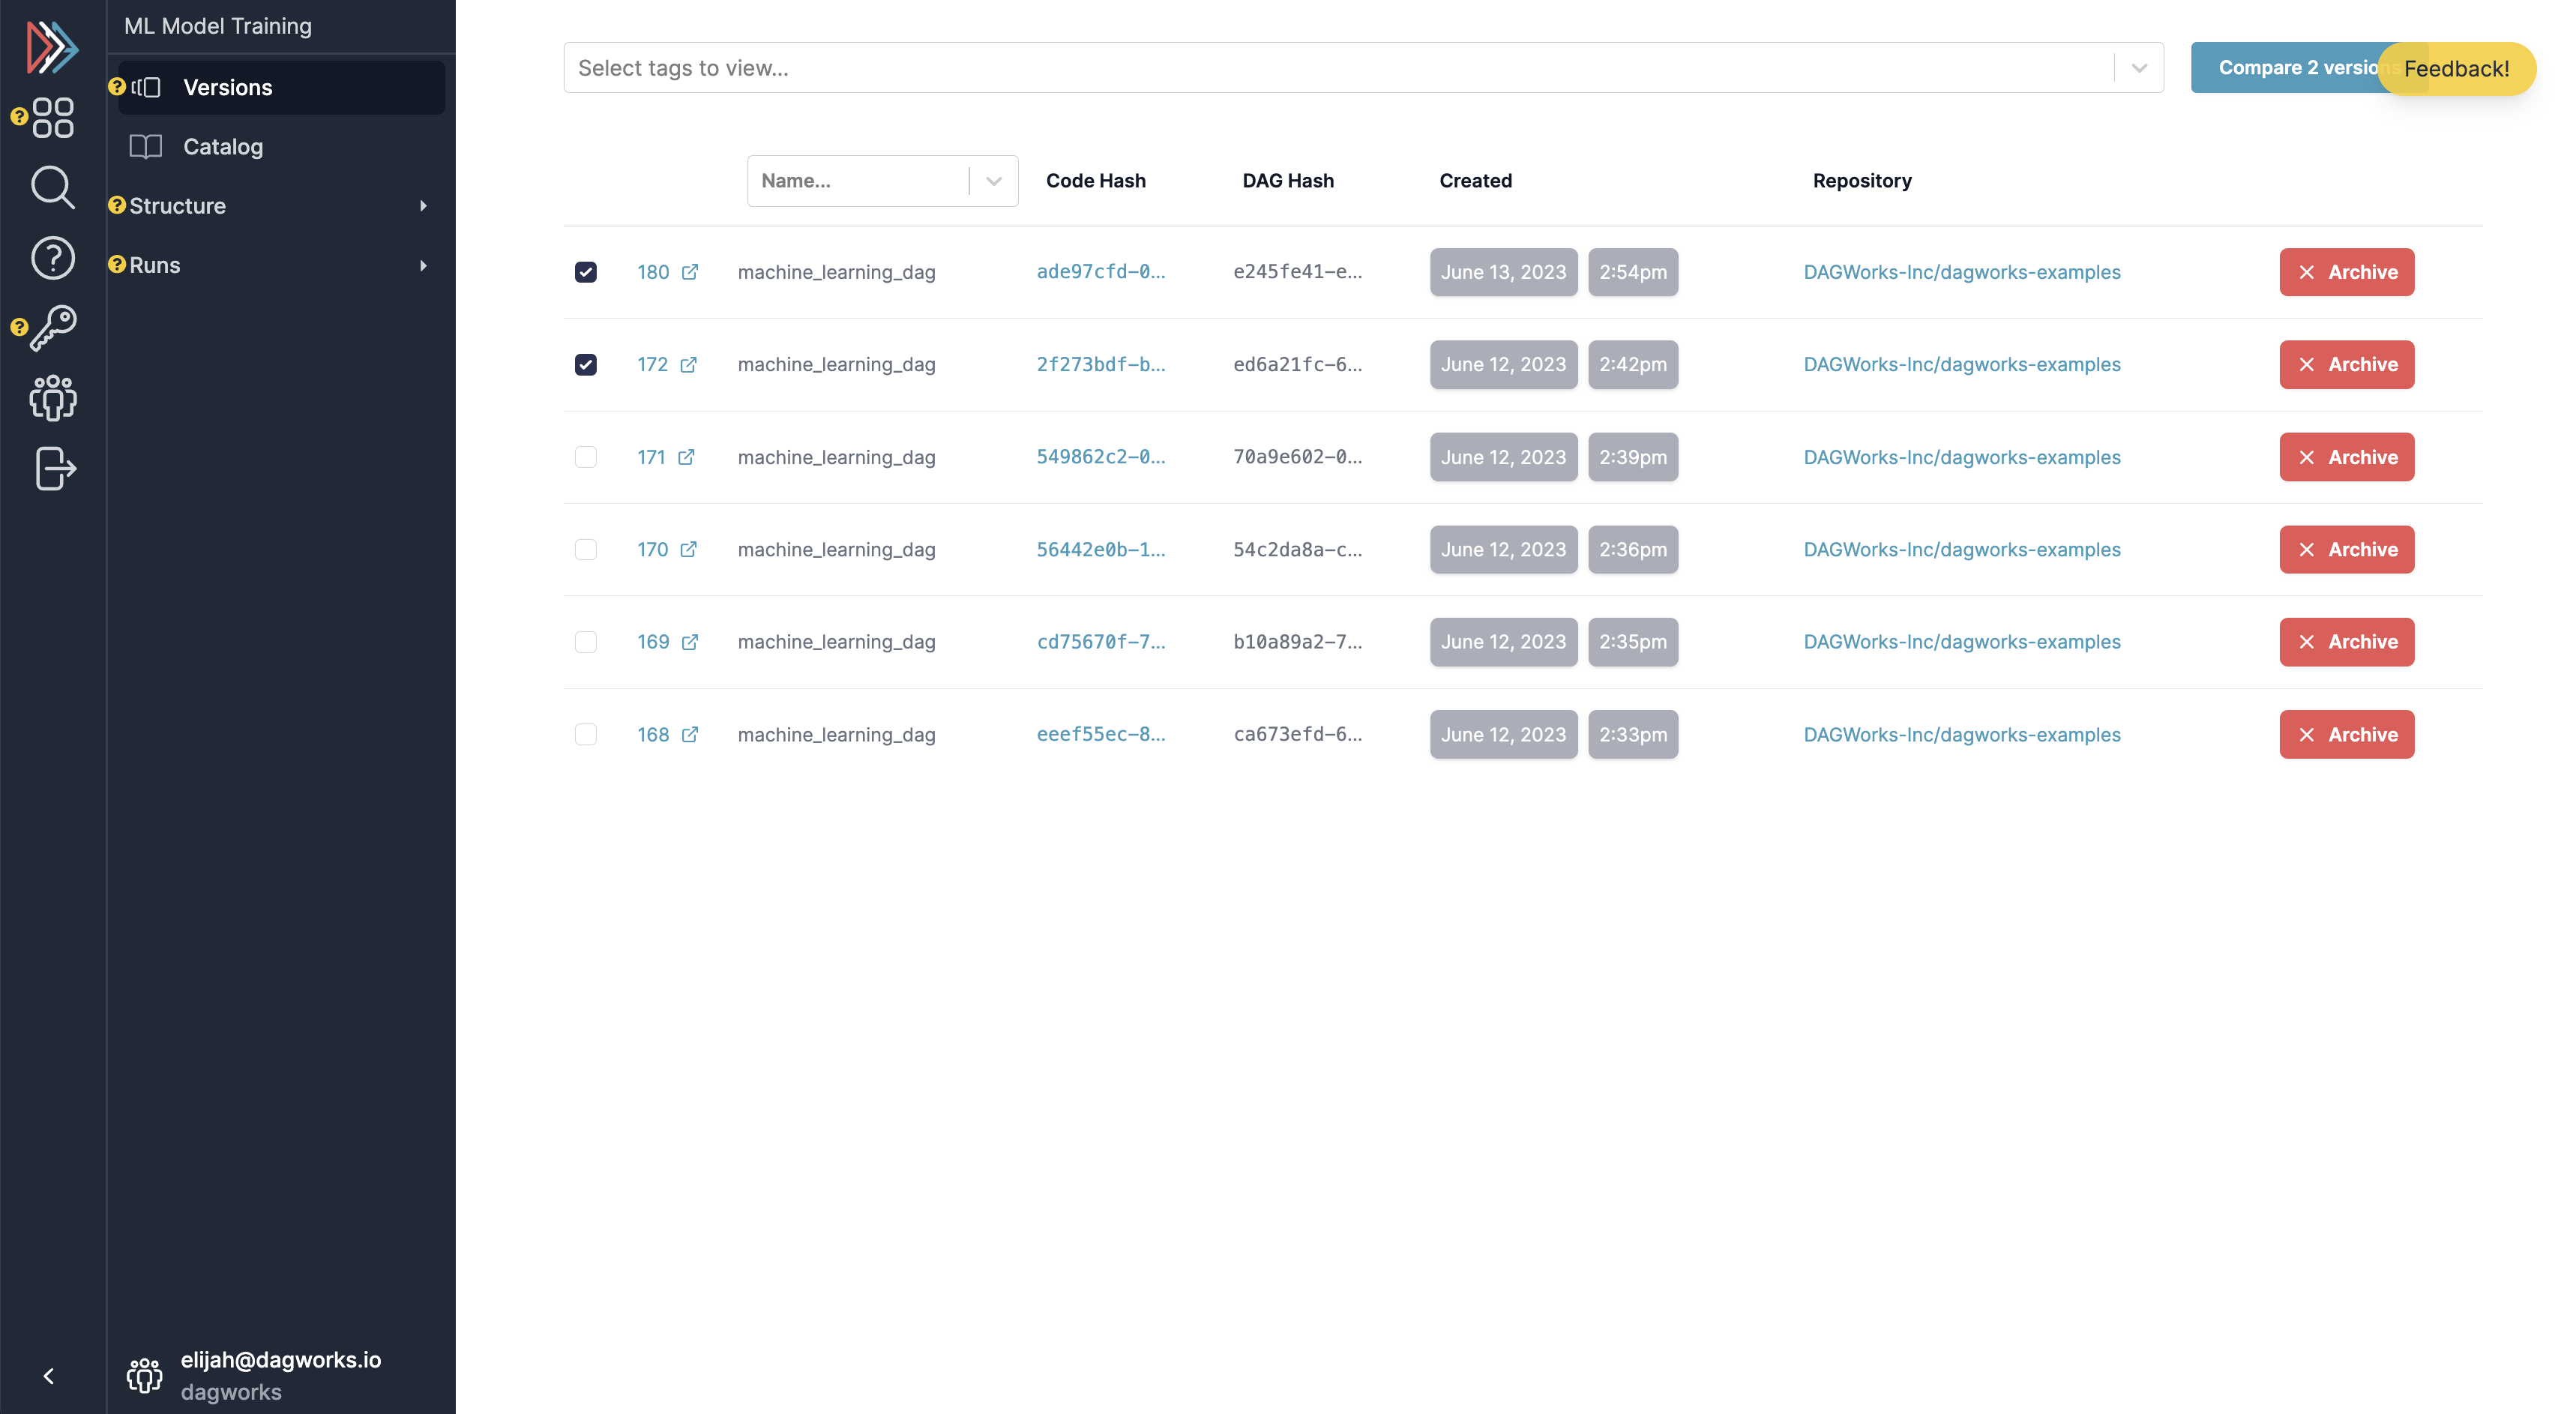Open version 180 external link icon
The image size is (2576, 1414).
(690, 272)
